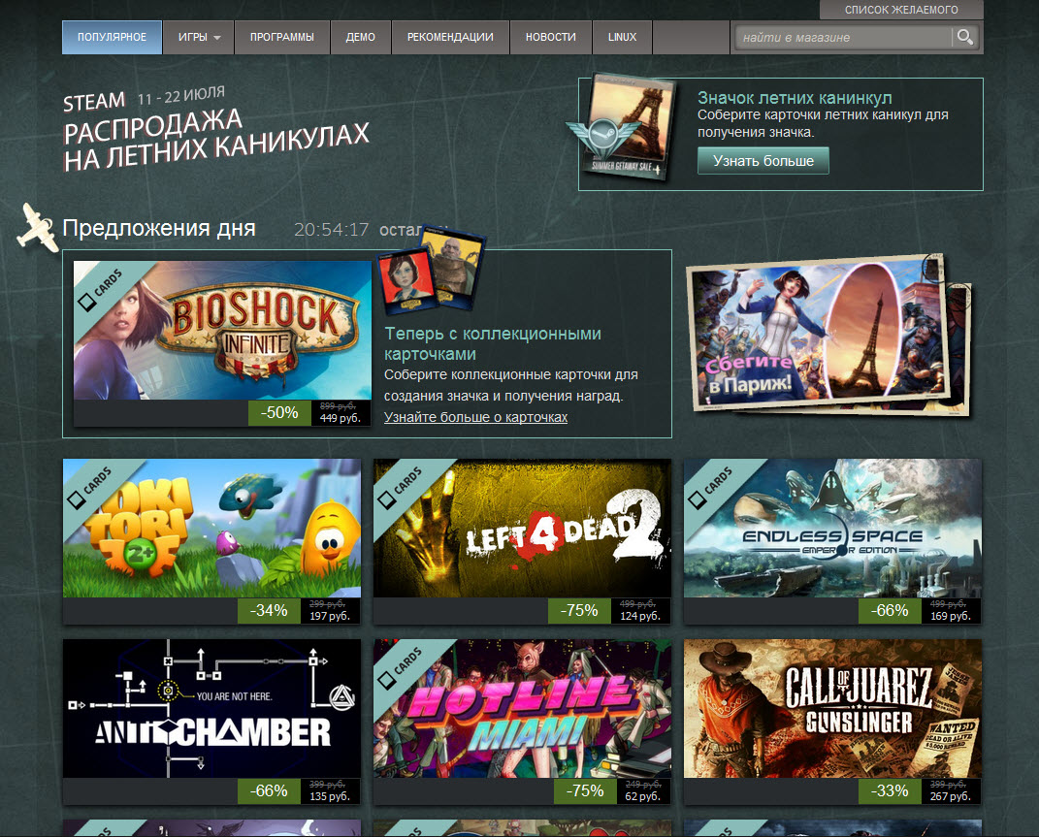Open the LINUX store tab
Screen dimensions: 1039x837
[622, 38]
